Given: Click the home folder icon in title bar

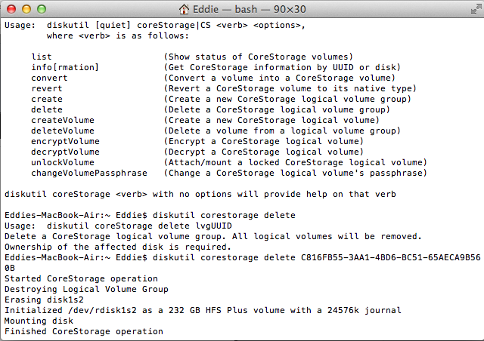Looking at the screenshot, I should pos(185,9).
